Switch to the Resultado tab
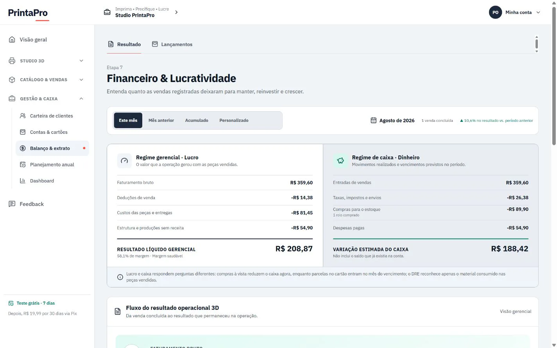This screenshot has width=557, height=348. pyautogui.click(x=124, y=45)
